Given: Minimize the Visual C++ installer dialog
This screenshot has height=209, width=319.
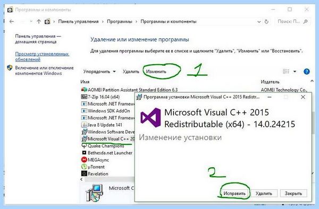Looking at the screenshot, I should point(270,97).
